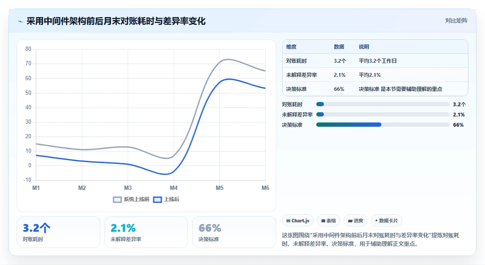This screenshot has width=485, height=265.
Task: Click the 80 y-axis label
Action: point(28,49)
